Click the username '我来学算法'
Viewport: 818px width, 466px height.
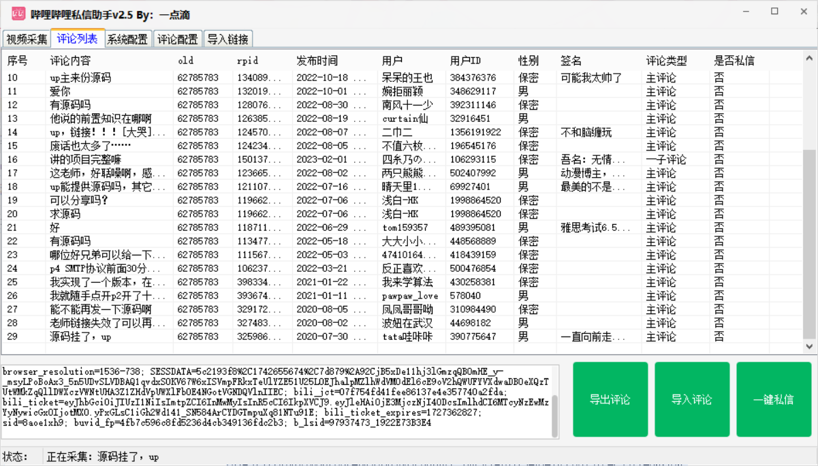pos(407,282)
